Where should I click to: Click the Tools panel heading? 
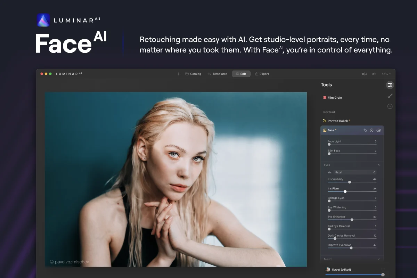coord(326,85)
